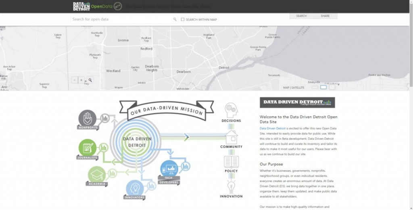This screenshot has width=413, height=210.
Task: Click the chart magnifier beside Nonprofits
Action: pyautogui.click(x=104, y=119)
